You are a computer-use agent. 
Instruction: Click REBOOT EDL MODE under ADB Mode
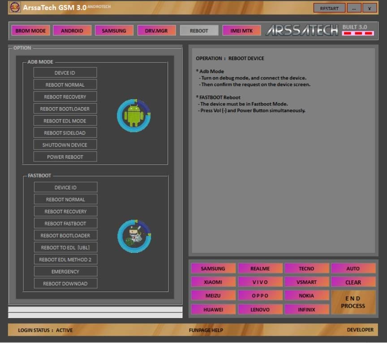(65, 121)
